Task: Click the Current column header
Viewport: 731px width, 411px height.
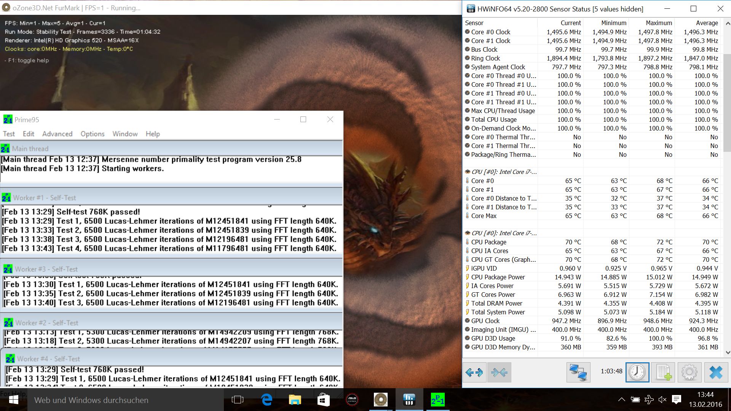Action: coord(560,23)
